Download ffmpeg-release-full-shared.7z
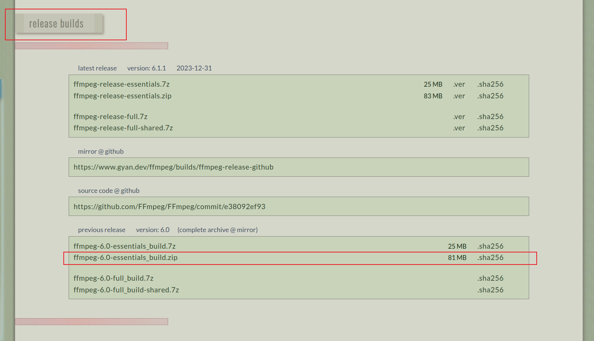The image size is (594, 341). click(x=123, y=128)
